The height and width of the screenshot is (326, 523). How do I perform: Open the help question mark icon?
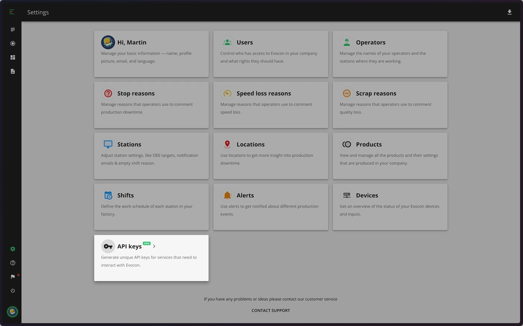(13, 263)
